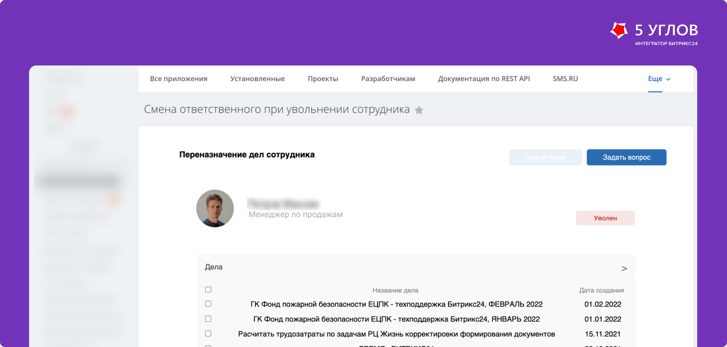The height and width of the screenshot is (347, 727).
Task: Click the 'Расчитать трудозатраты по задачам' deal name
Action: tap(396, 334)
